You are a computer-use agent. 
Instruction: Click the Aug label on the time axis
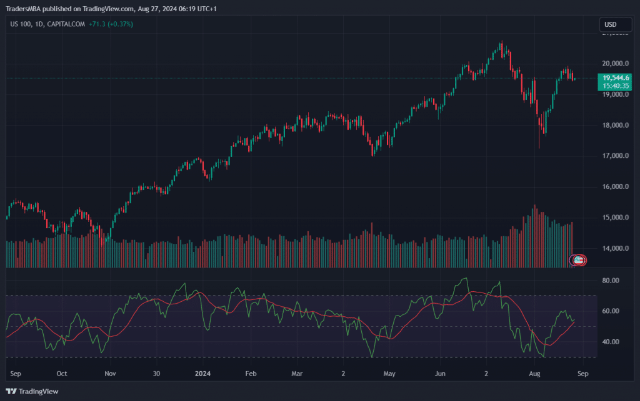[x=534, y=374]
